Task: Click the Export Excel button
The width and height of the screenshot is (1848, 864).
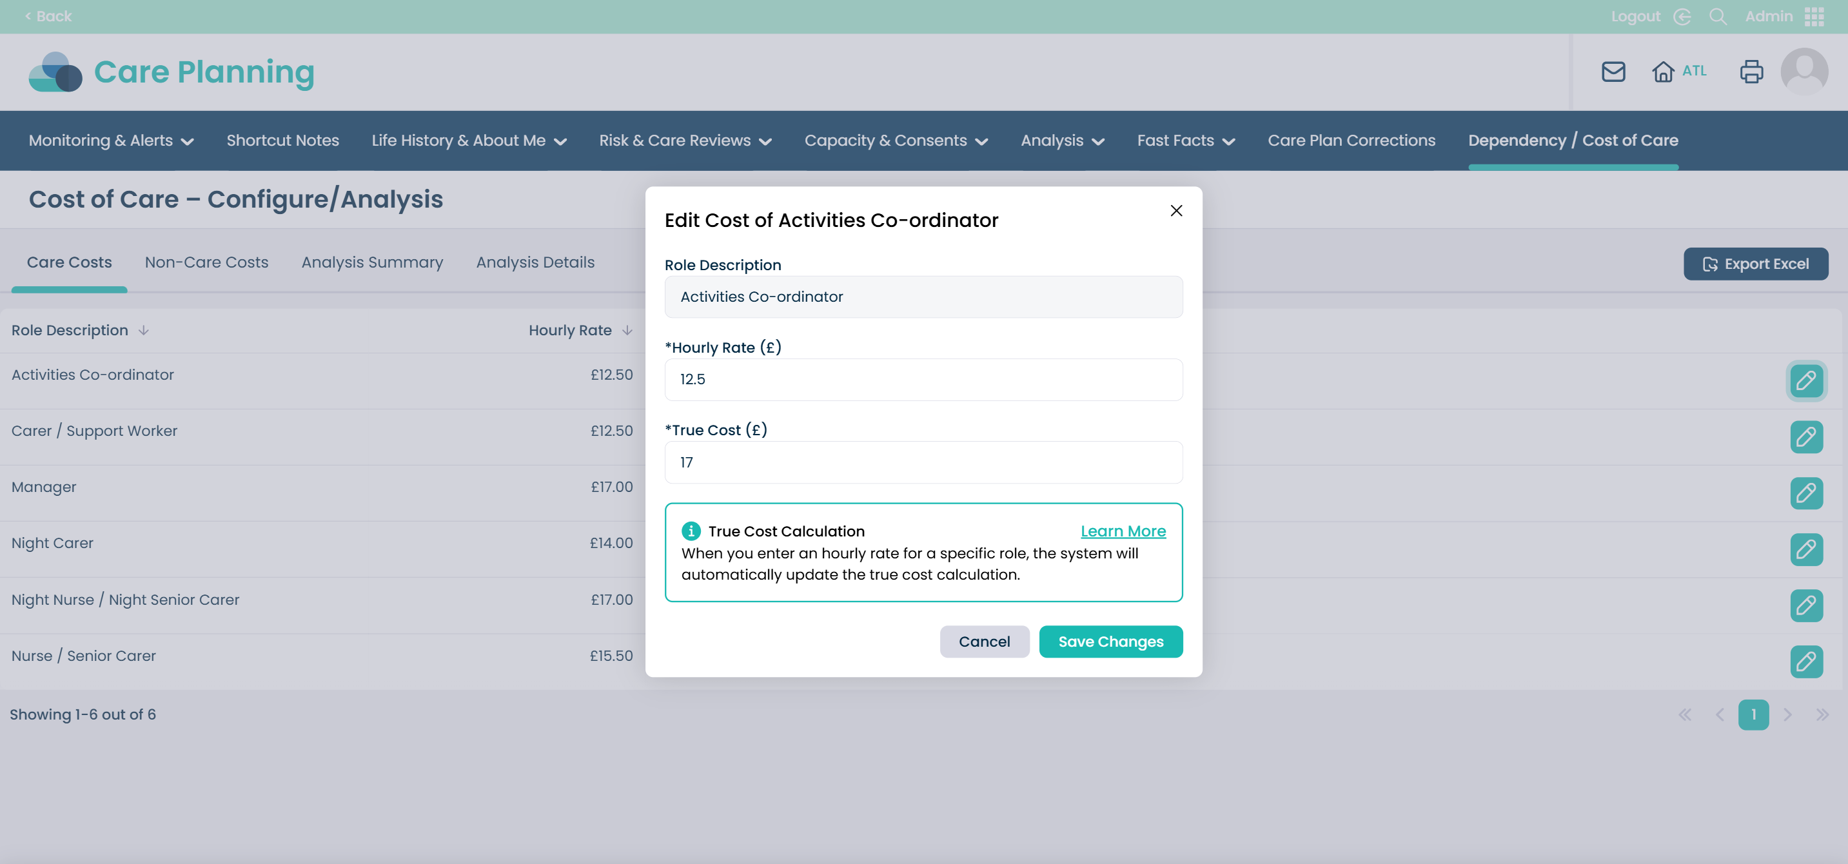Action: point(1755,264)
